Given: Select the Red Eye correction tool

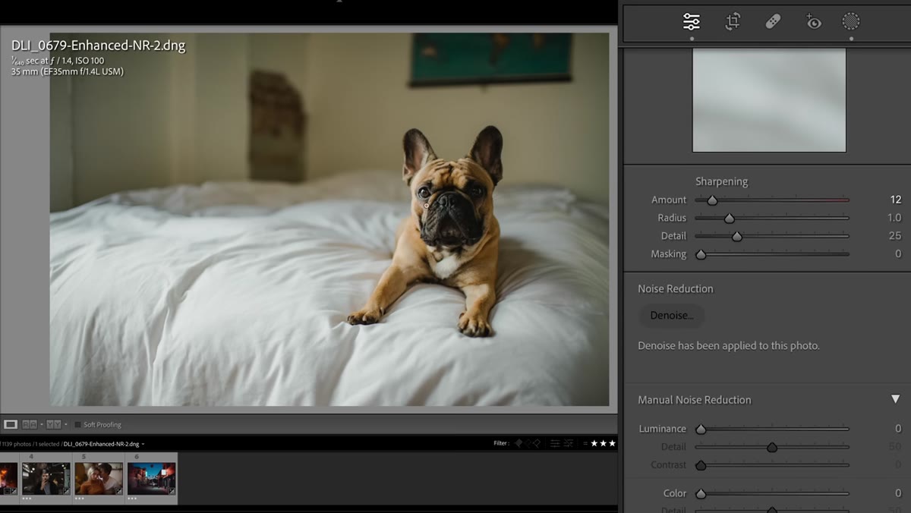Looking at the screenshot, I should 813,22.
